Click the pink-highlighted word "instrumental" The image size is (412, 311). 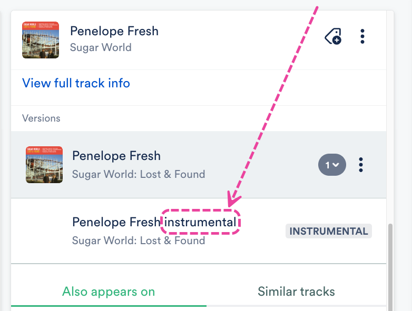(x=201, y=223)
